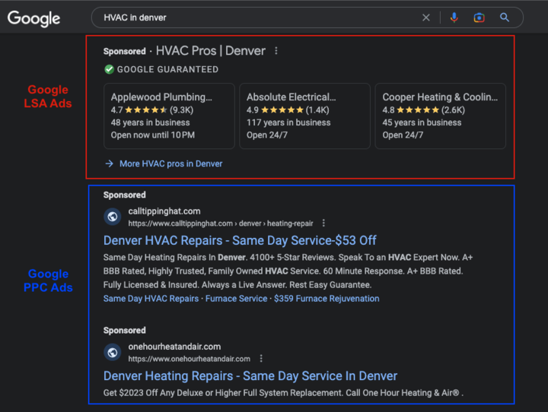Click the Google logo
Screen dimensions: 548x412
(x=33, y=18)
